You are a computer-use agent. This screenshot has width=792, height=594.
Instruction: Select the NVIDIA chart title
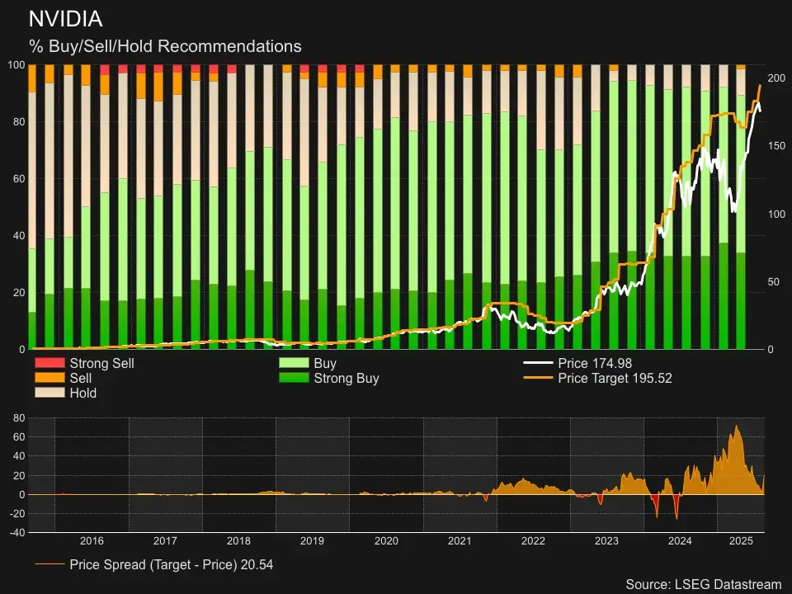click(66, 19)
